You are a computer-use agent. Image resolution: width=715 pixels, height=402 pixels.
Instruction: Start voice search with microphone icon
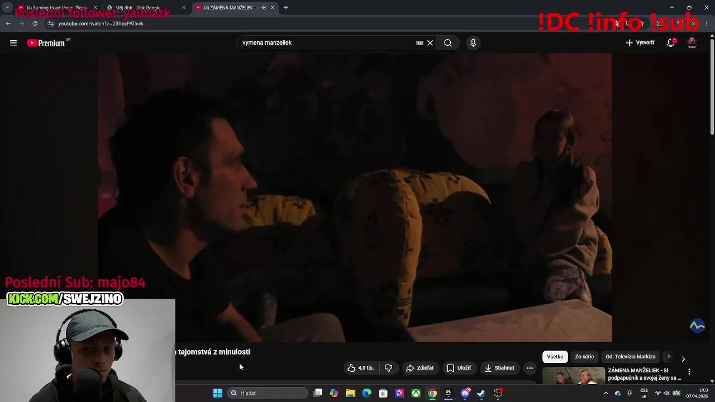pyautogui.click(x=473, y=43)
